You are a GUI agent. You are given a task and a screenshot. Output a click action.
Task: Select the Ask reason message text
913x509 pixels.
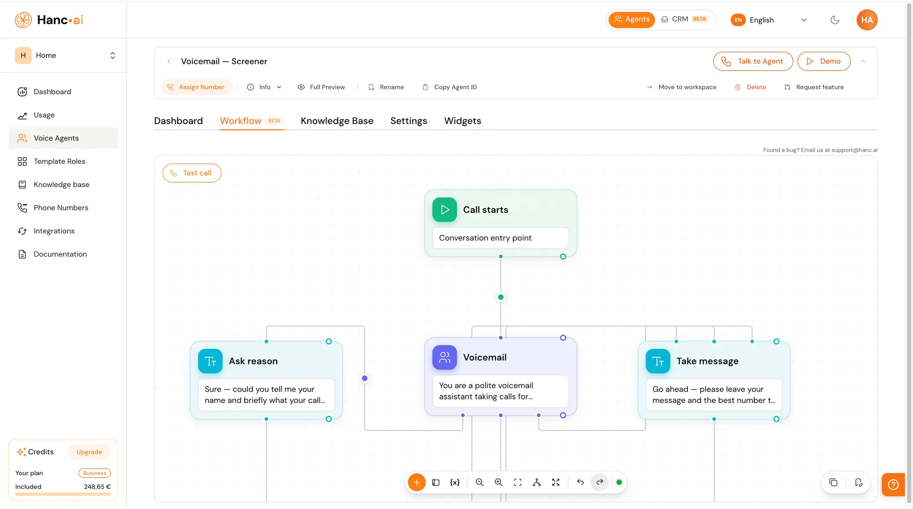pos(266,395)
